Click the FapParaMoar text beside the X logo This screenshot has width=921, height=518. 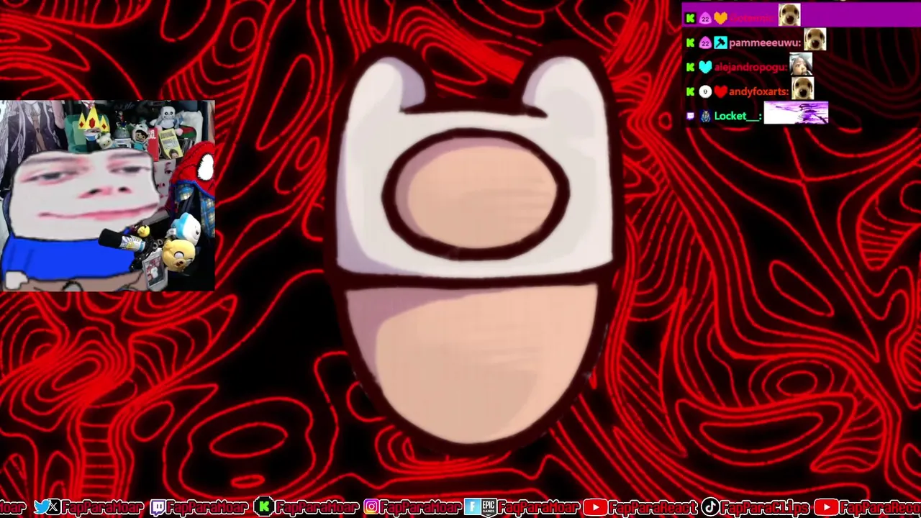[x=104, y=508]
